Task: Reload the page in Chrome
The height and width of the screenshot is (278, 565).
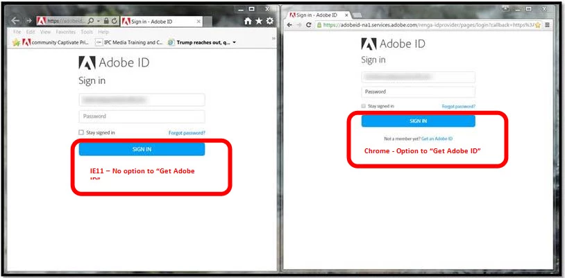Action: point(308,25)
